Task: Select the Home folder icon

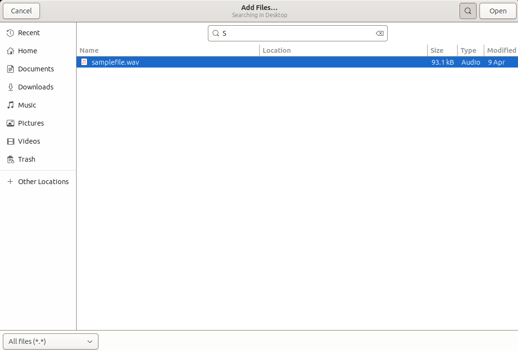Action: tap(10, 51)
